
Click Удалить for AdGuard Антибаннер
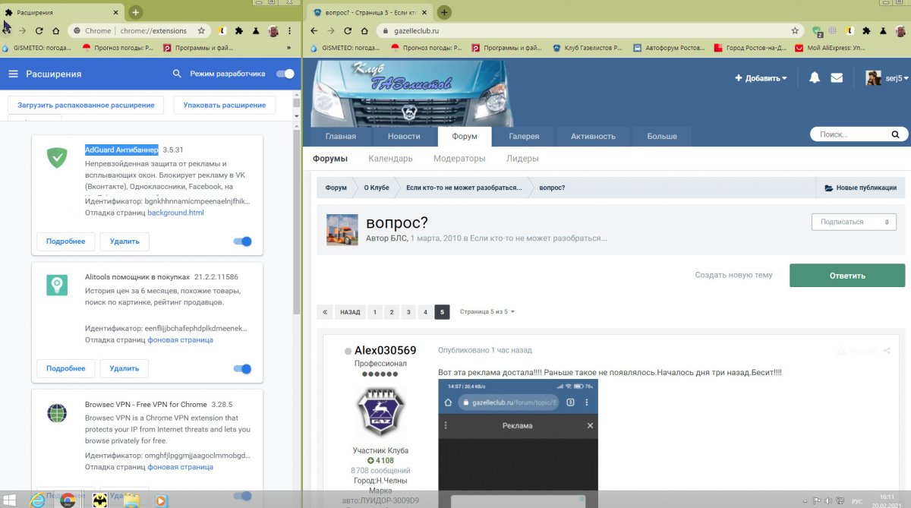(x=125, y=241)
